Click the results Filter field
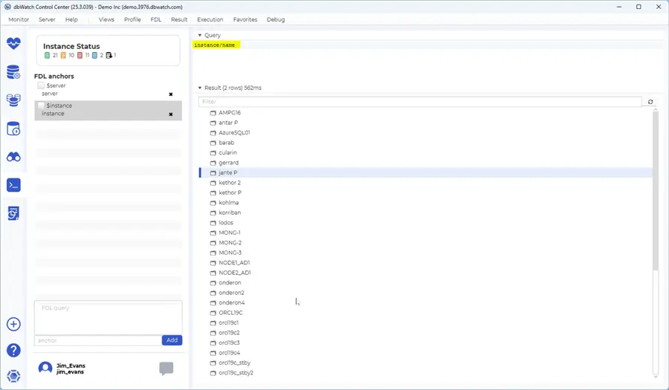The width and height of the screenshot is (669, 390). (x=420, y=102)
